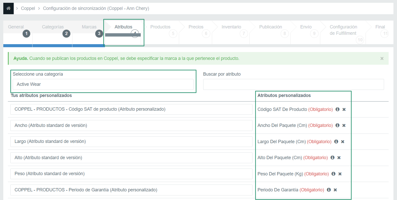Show info for Ancho Del Paquete (Cm)
The image size is (397, 200).
pos(338,125)
